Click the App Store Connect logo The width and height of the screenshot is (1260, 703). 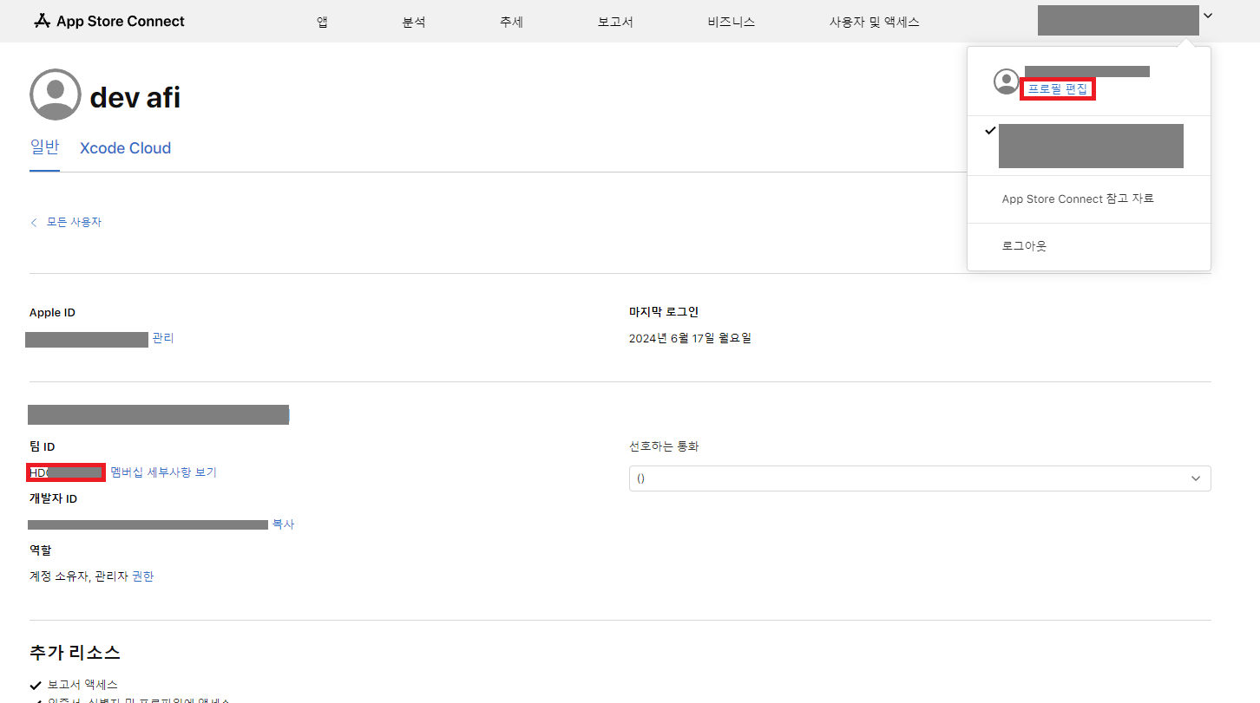tap(109, 22)
